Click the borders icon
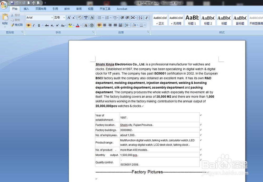The width and height of the screenshot is (263, 182). 141,25
